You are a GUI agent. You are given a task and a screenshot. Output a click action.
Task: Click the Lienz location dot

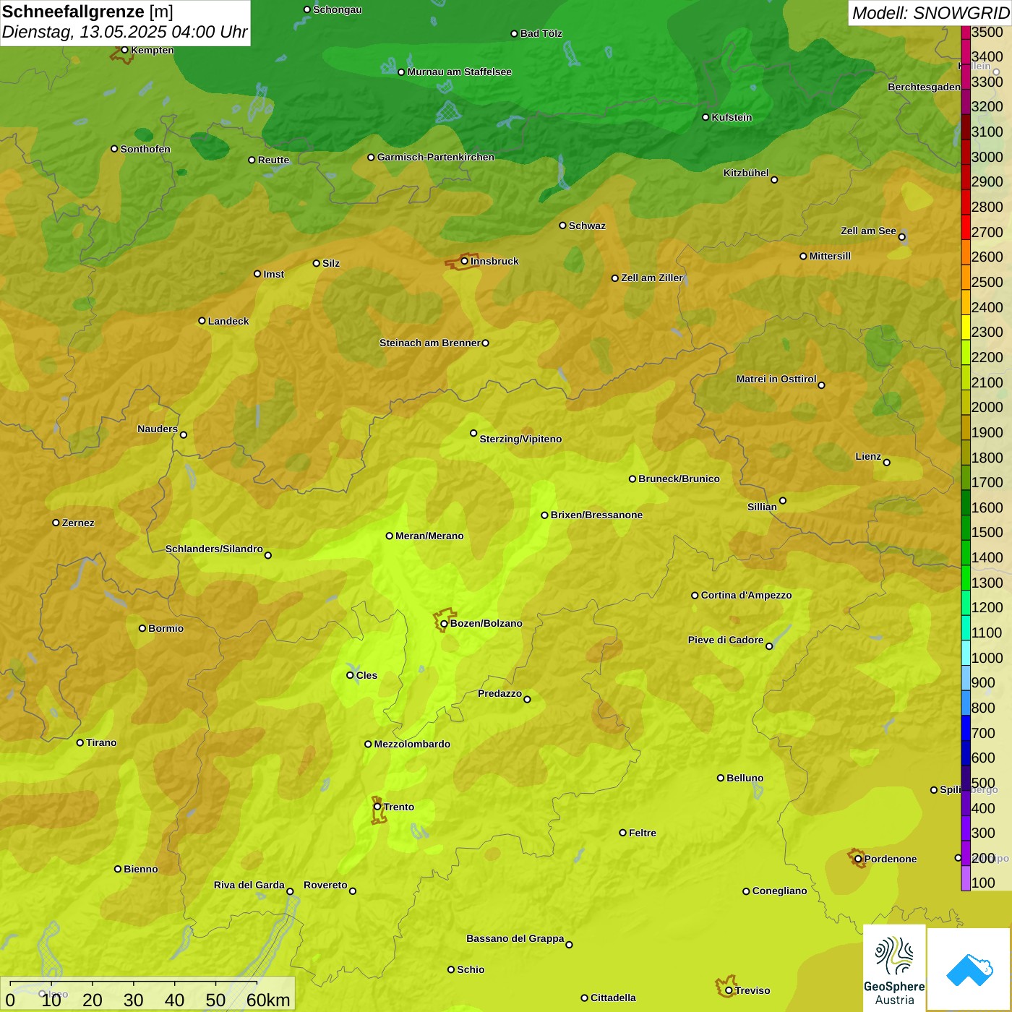tap(887, 463)
